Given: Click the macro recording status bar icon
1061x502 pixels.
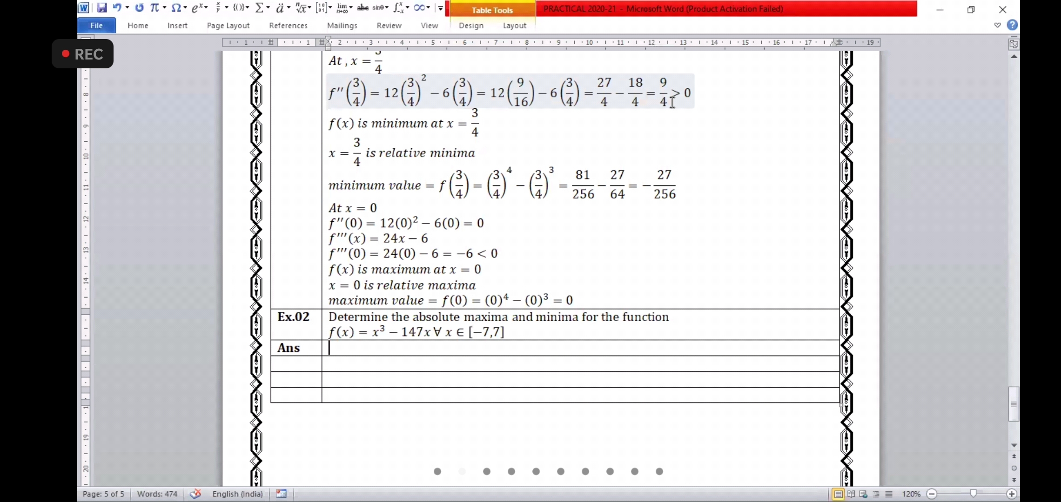Looking at the screenshot, I should (x=281, y=494).
